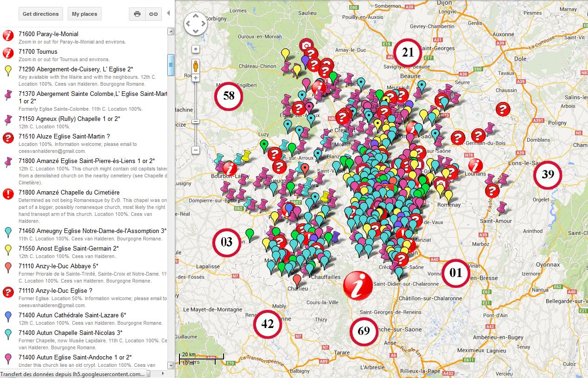Click the department 58 marker

[x=229, y=96]
